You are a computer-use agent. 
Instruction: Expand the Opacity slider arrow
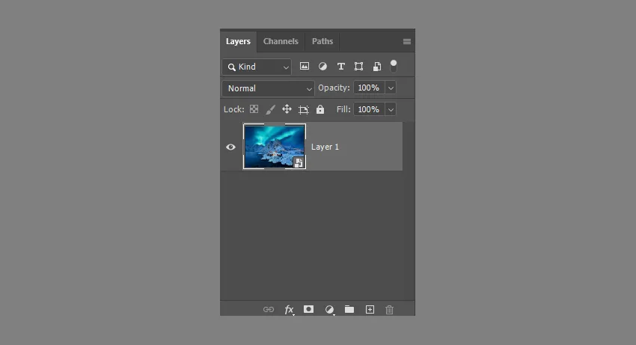point(391,88)
